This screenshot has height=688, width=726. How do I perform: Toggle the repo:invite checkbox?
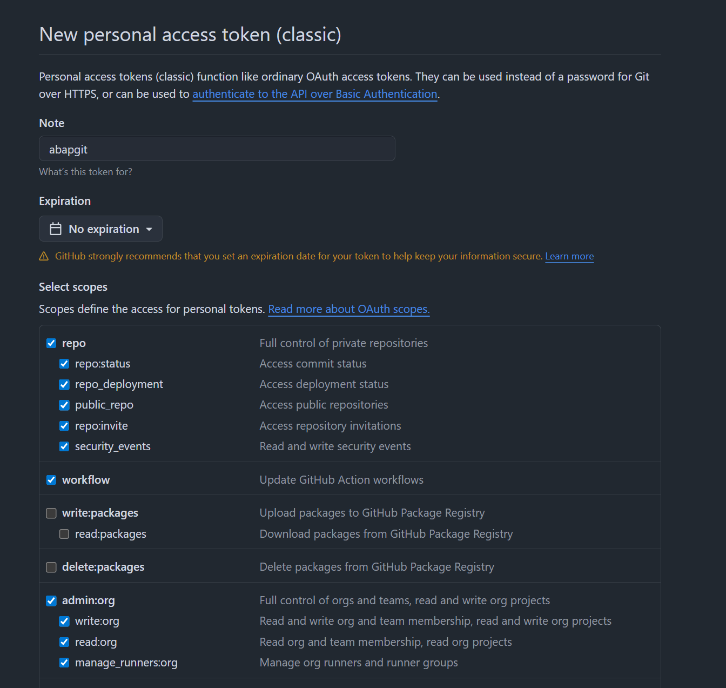point(64,426)
